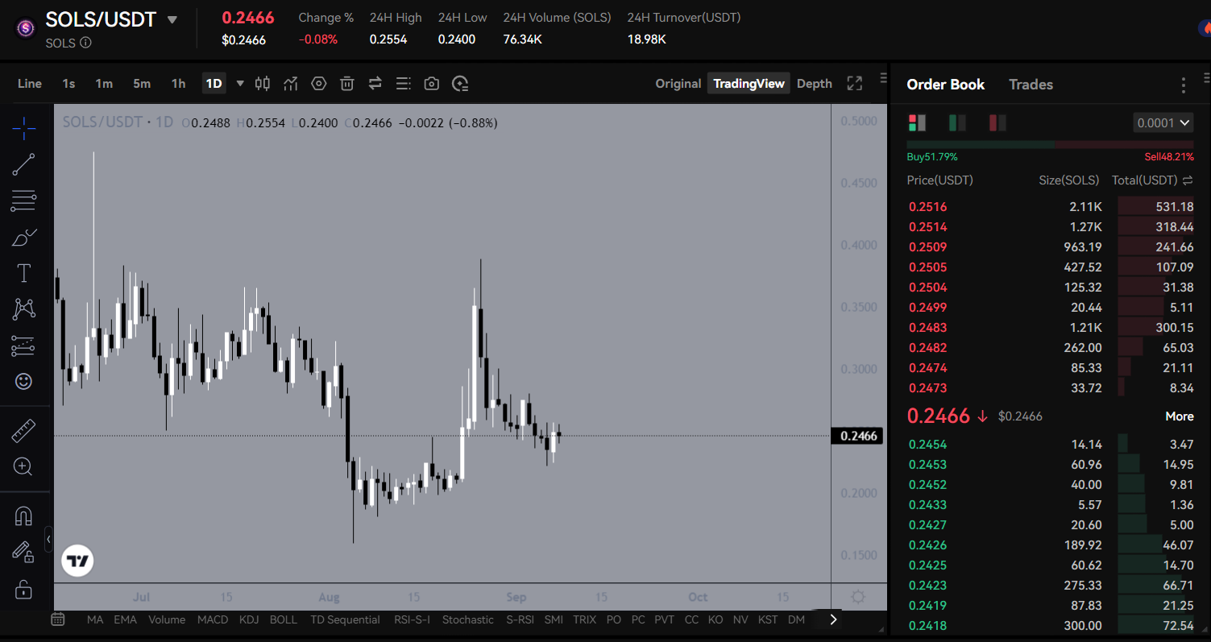Image resolution: width=1211 pixels, height=642 pixels.
Task: Delete drawings using the trash icon
Action: pos(346,83)
